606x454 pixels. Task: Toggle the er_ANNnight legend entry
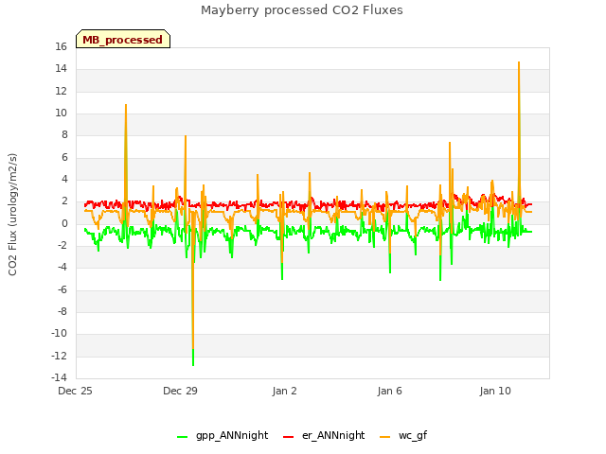coord(324,435)
